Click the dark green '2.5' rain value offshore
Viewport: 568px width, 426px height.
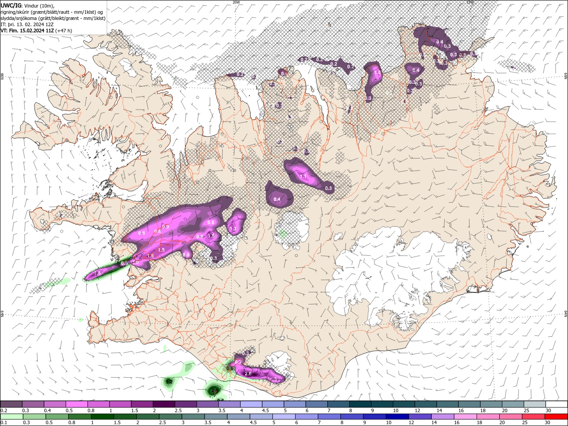click(214, 390)
